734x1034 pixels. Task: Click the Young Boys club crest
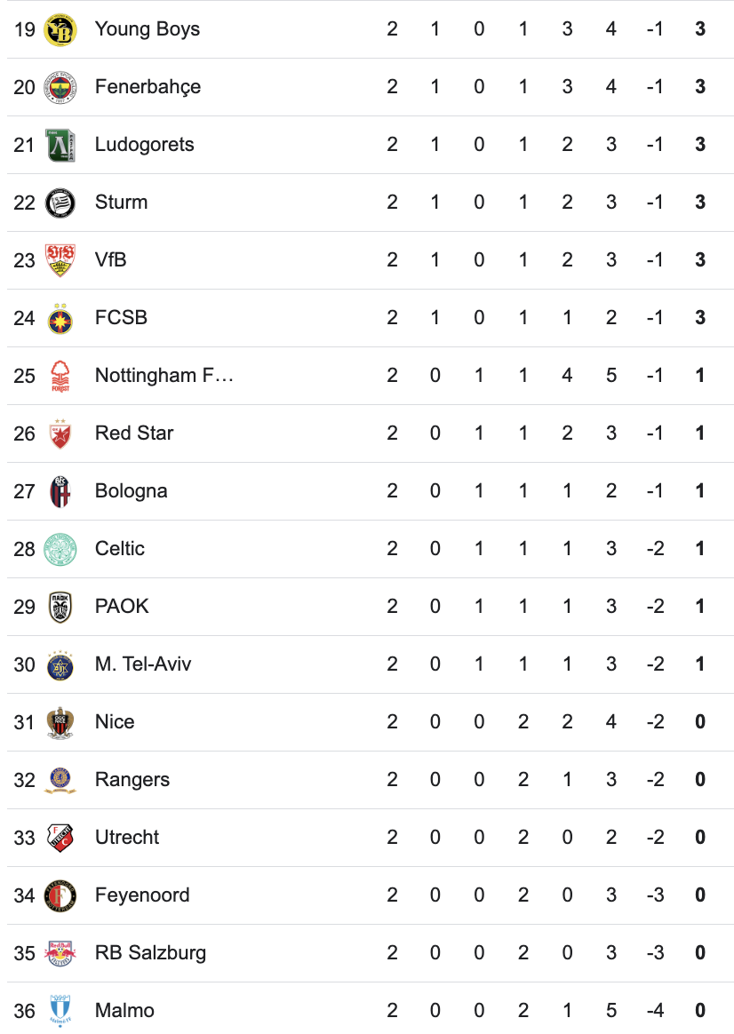point(60,29)
